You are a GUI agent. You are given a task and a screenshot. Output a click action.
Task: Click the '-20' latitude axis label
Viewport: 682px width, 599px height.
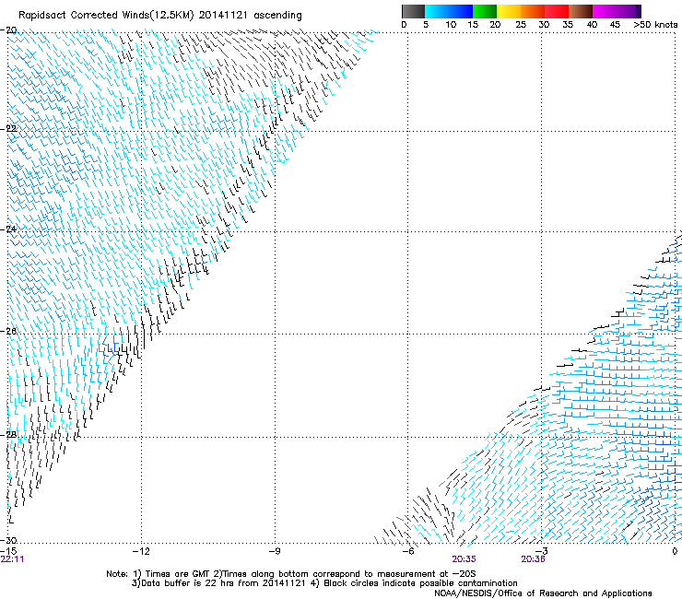tap(8, 30)
